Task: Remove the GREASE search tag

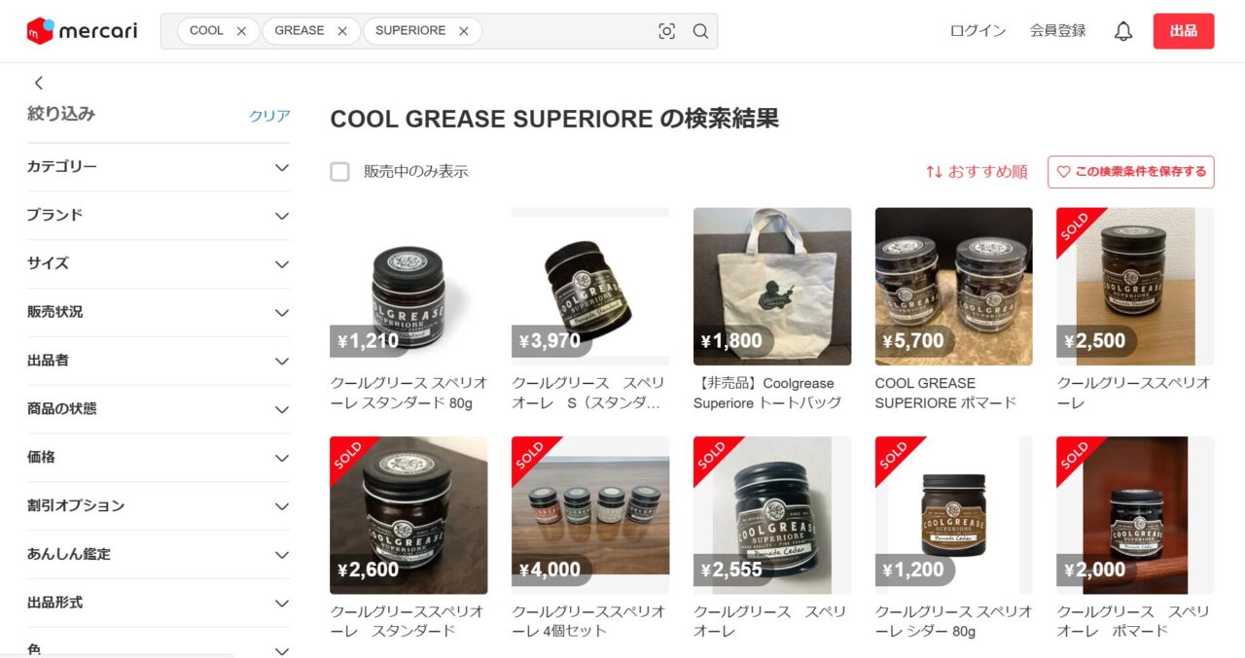Action: click(342, 31)
